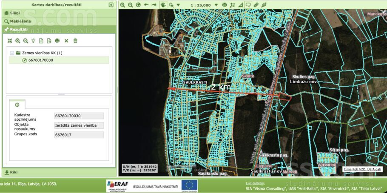
Task: Click the European Union flag logo
Action: [x=190, y=186]
